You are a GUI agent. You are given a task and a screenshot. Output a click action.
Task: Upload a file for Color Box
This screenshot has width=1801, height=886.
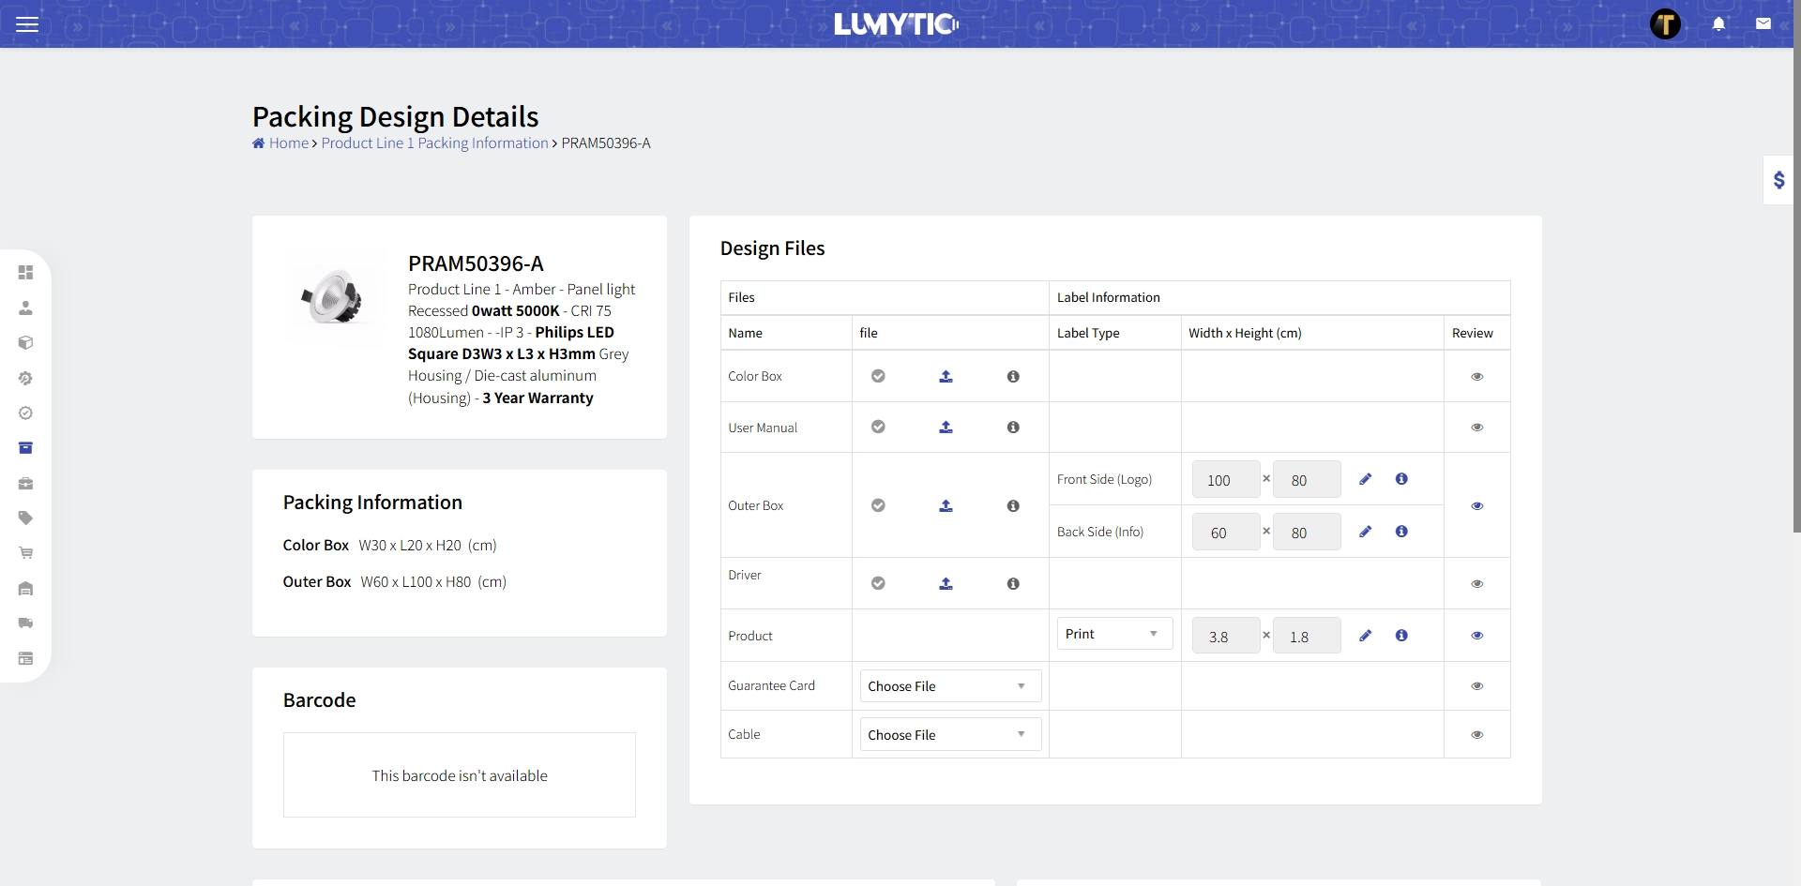coord(946,376)
